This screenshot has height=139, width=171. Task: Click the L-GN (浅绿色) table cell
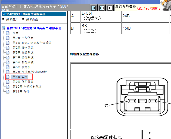click(x=101, y=16)
